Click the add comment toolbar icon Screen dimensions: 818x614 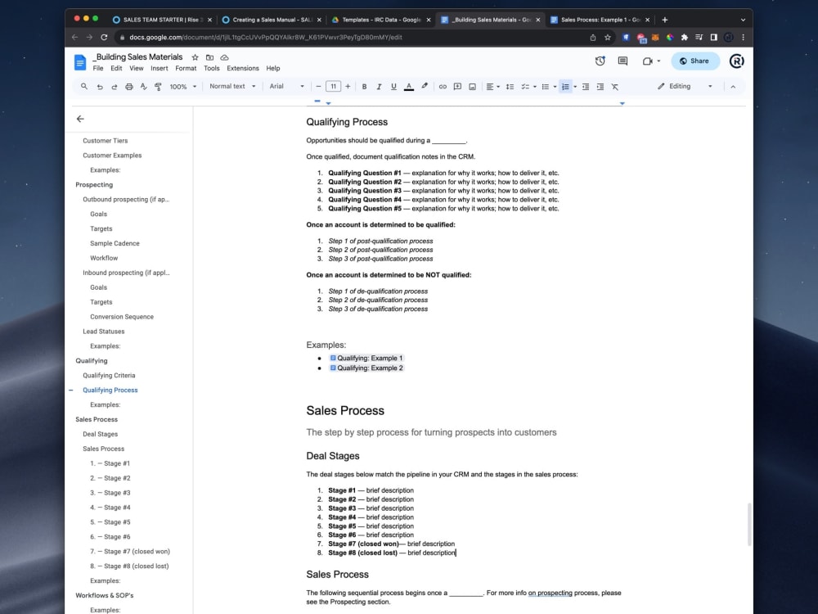coord(457,87)
